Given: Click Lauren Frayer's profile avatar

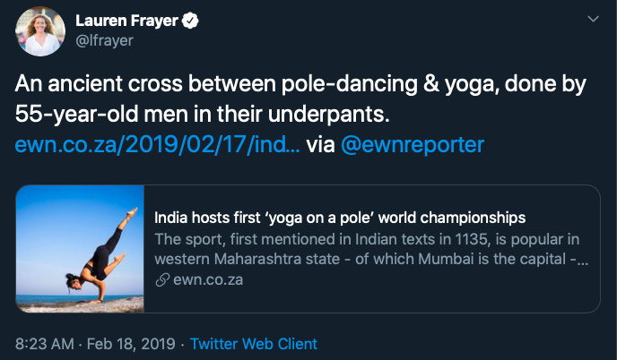Looking at the screenshot, I should 40,30.
